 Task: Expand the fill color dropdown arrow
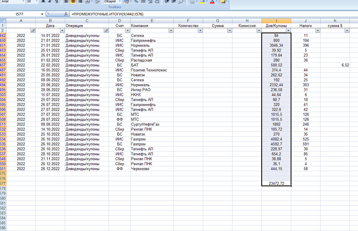[x=206, y=1]
